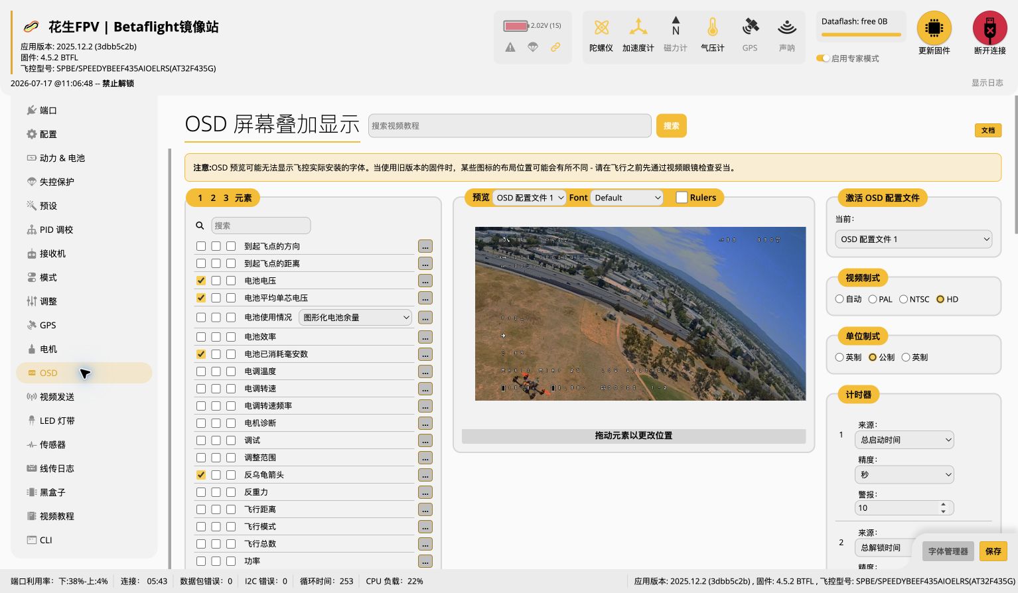Open the 配置 configuration page
This screenshot has width=1018, height=593.
[84, 134]
